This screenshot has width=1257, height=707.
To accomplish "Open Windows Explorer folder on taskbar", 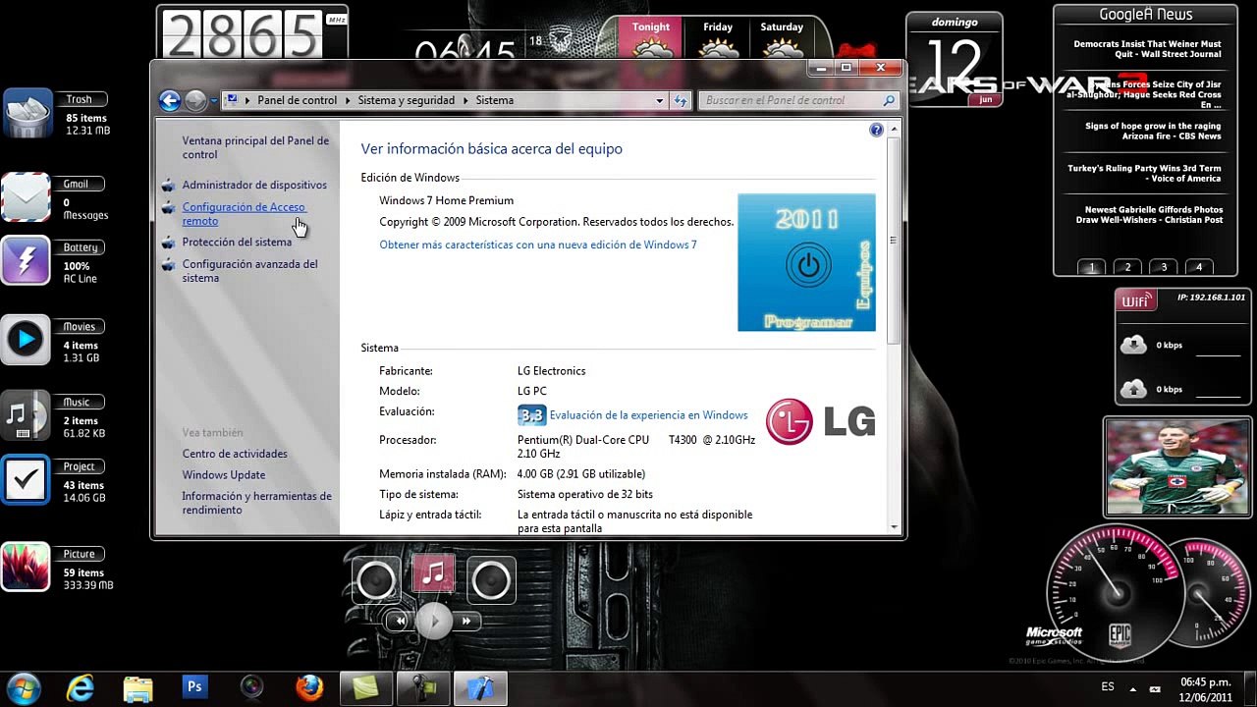I will click(x=137, y=687).
